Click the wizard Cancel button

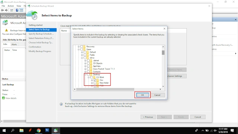(198, 117)
